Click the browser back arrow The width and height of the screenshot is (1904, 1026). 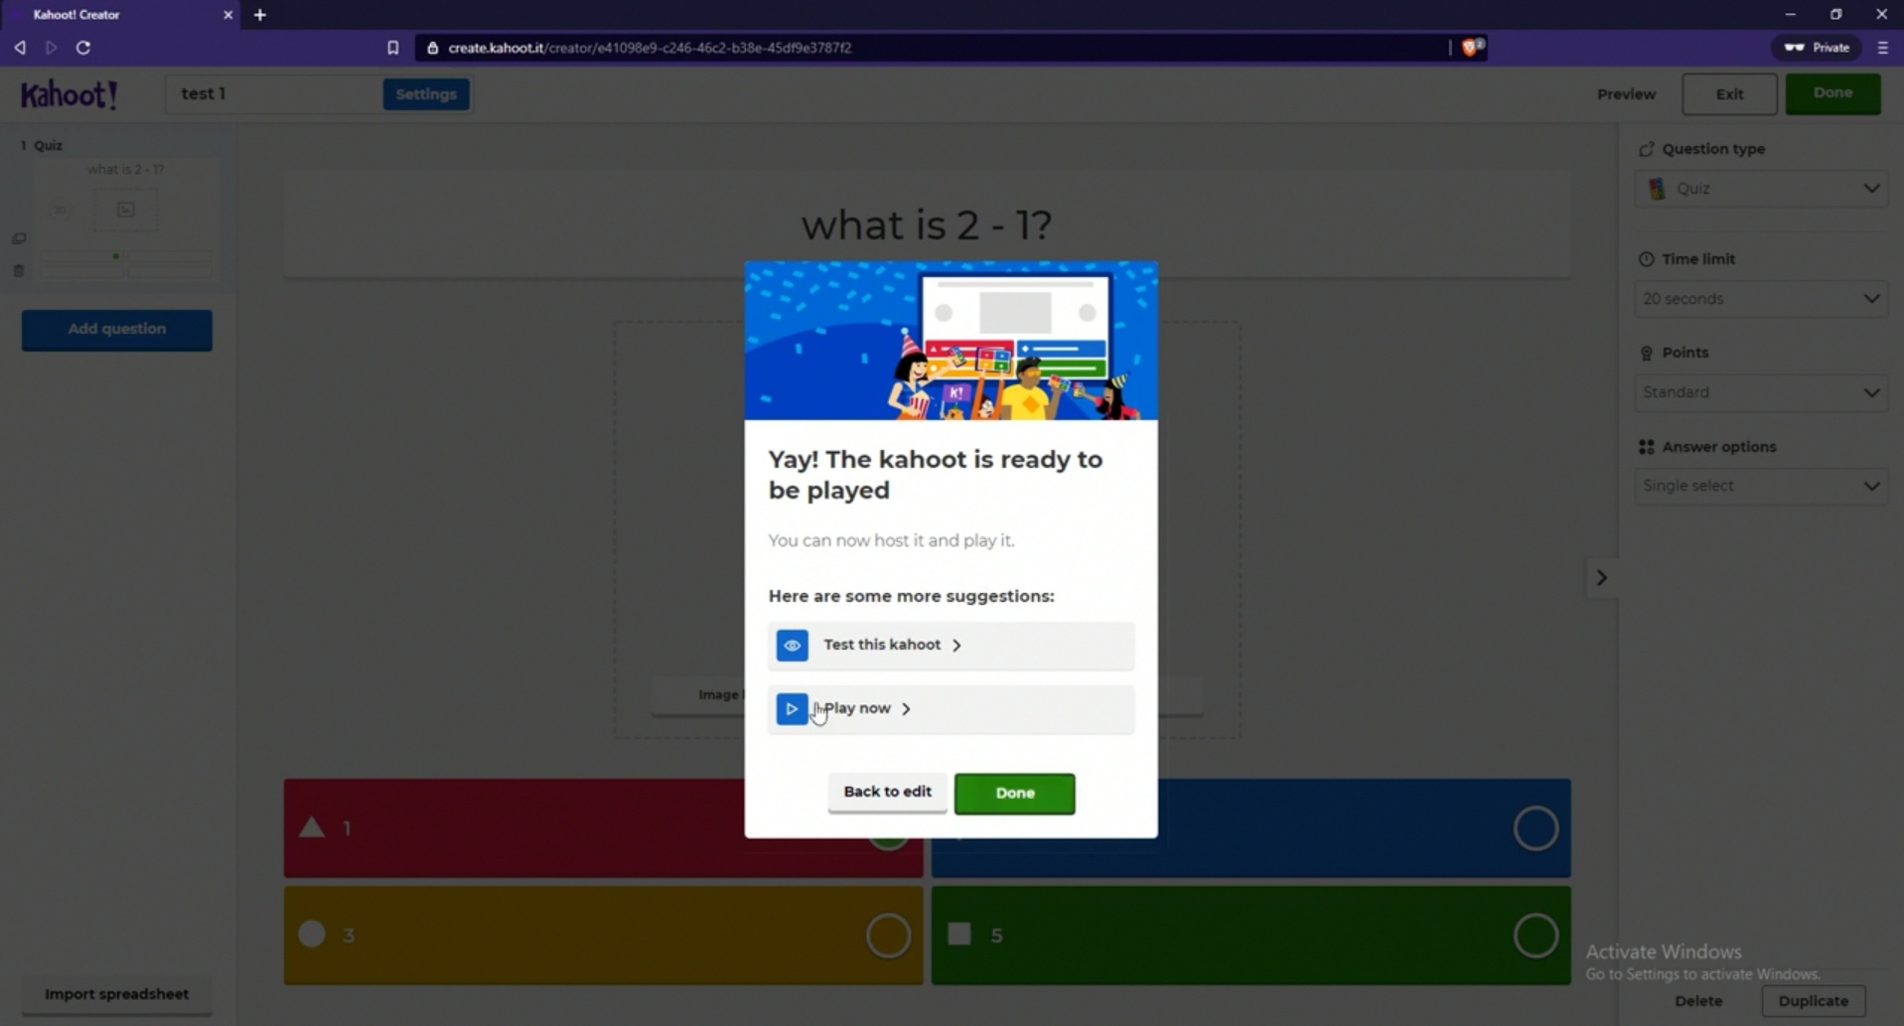[20, 48]
